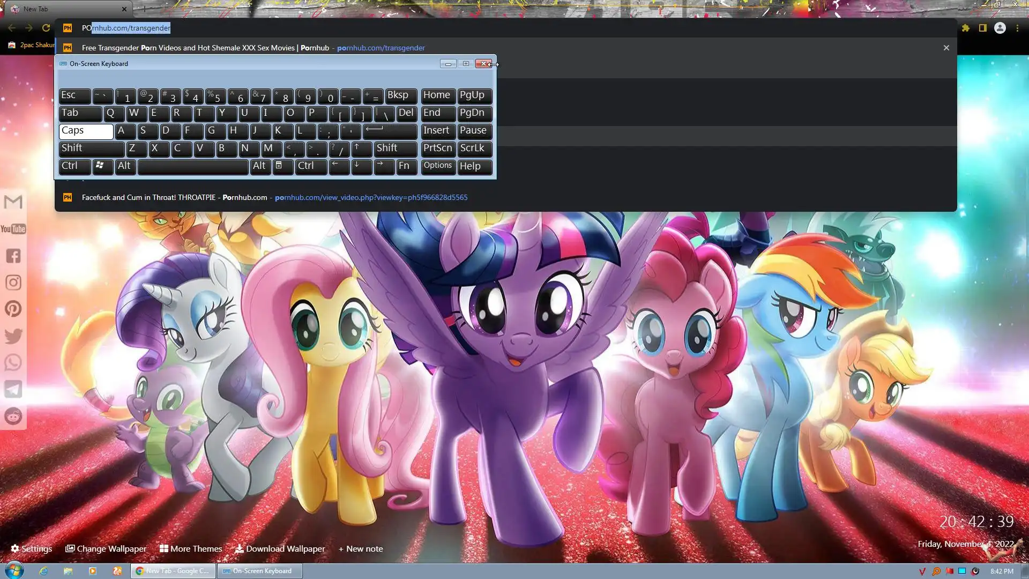The image size is (1029, 579).
Task: Click the Twitter bird icon
Action: (13, 336)
